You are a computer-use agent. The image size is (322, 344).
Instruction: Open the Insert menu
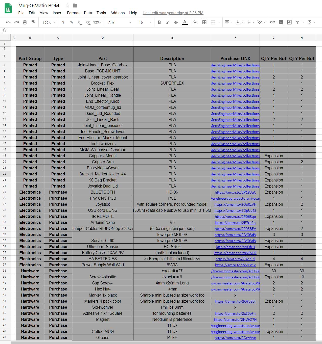58,13
